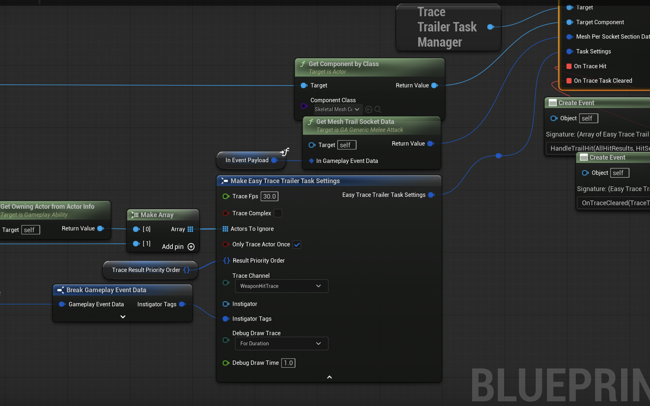Click the Make Array output grid pin
This screenshot has width=650, height=406.
click(x=191, y=229)
